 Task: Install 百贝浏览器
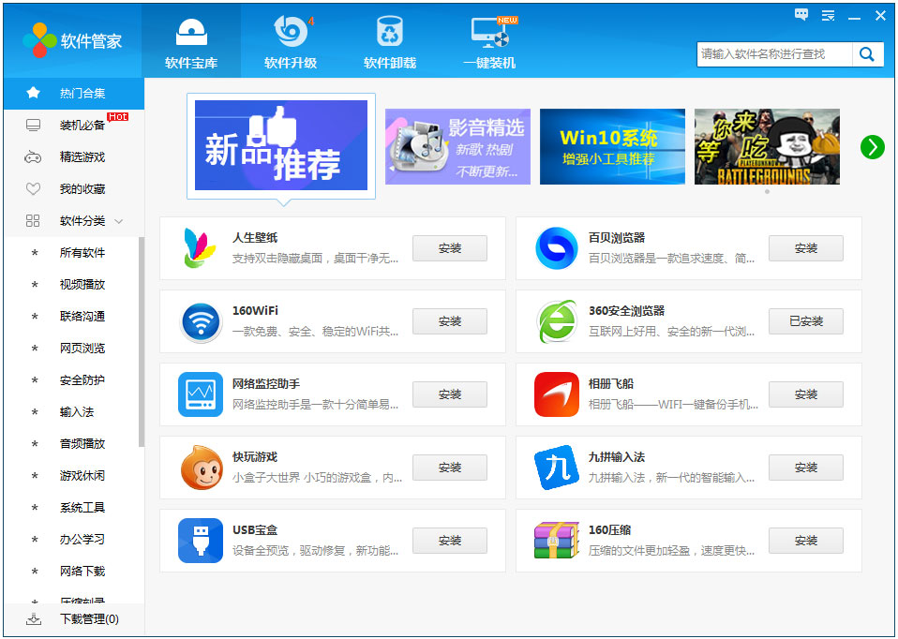(806, 248)
